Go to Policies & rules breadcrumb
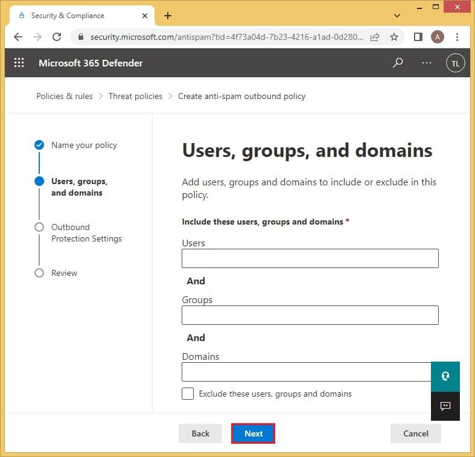475x457 pixels. [x=65, y=96]
